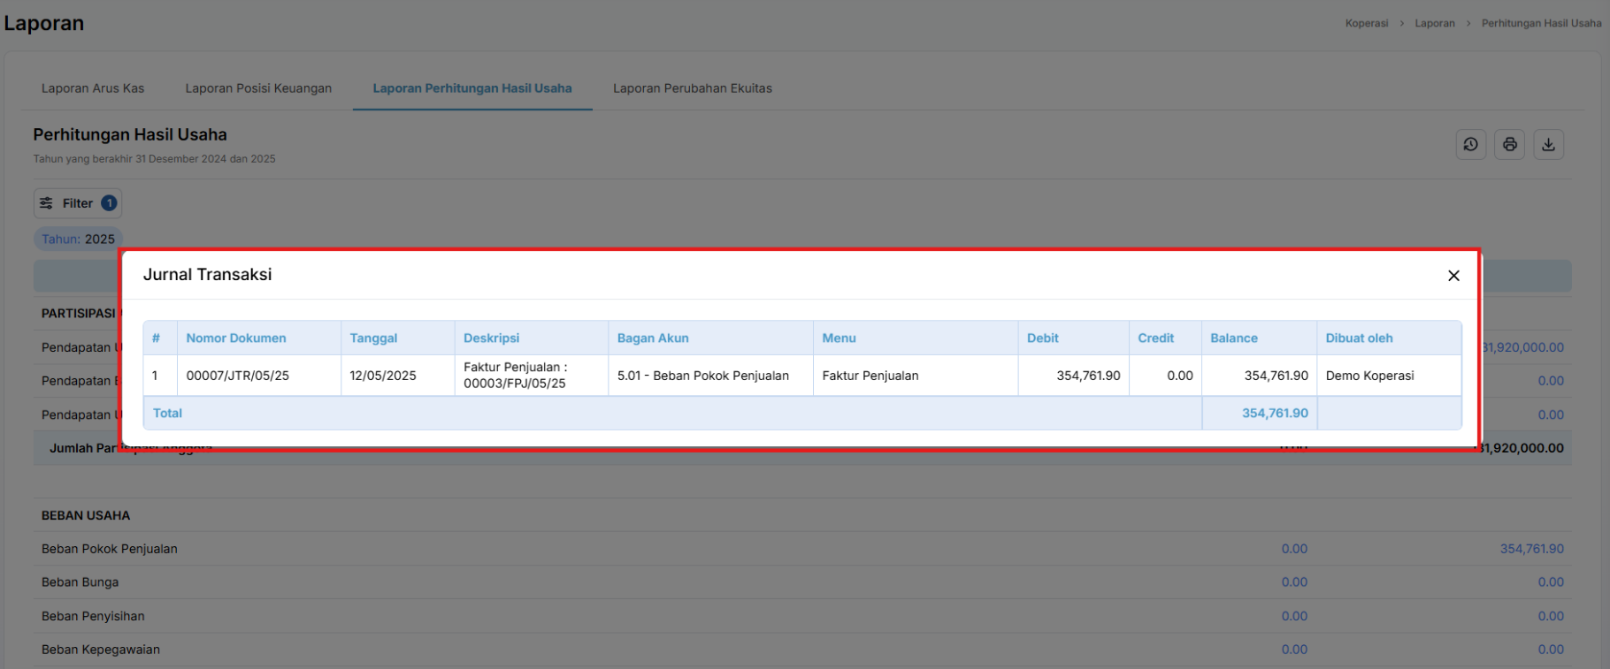Open the Filter button
The image size is (1610, 669).
(78, 203)
